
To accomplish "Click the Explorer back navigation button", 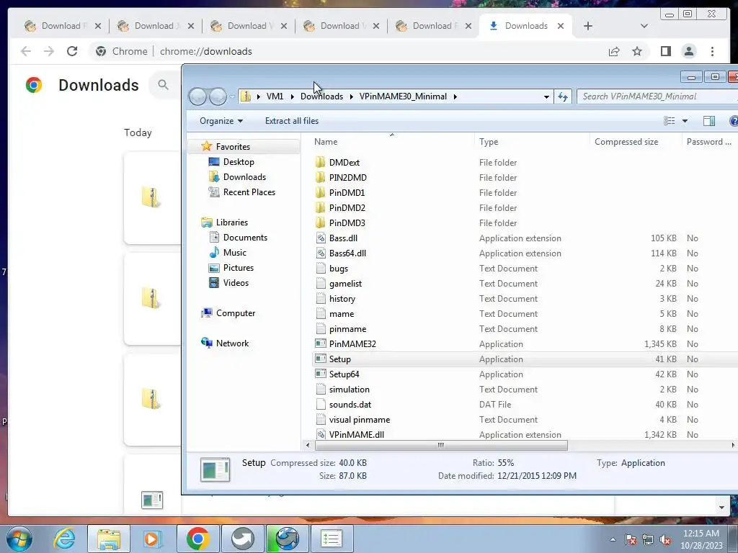I will click(197, 96).
